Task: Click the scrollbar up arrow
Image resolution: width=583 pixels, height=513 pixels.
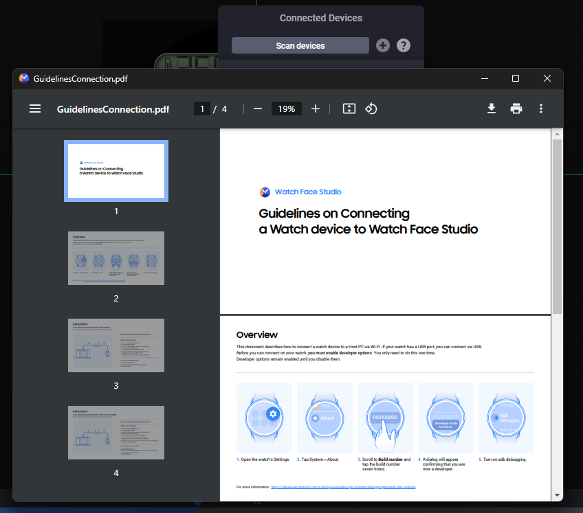Action: coord(557,134)
